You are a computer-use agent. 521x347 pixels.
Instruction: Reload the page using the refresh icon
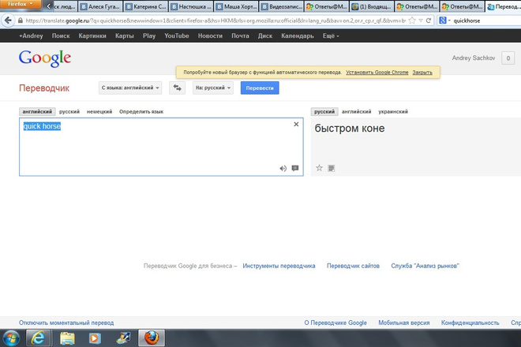(429, 21)
